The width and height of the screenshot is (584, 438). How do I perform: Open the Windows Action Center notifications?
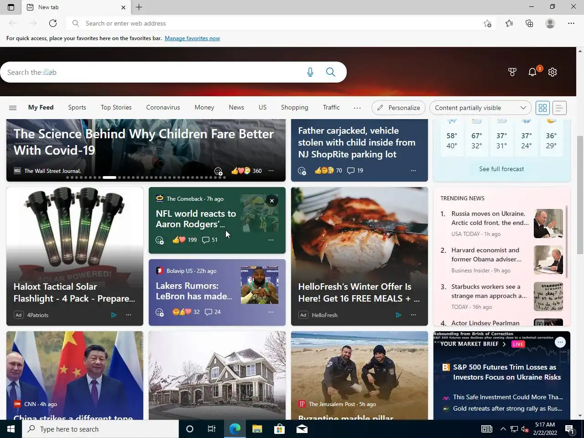coord(569,429)
